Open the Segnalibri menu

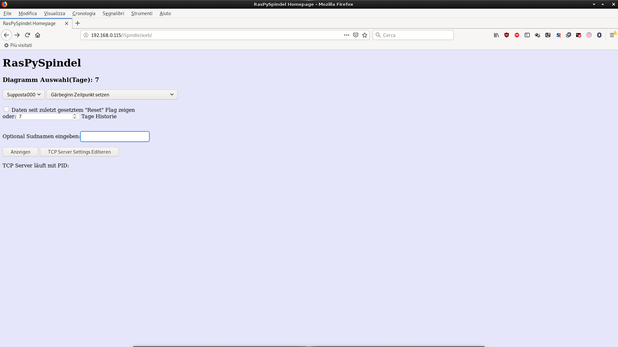[x=113, y=13]
